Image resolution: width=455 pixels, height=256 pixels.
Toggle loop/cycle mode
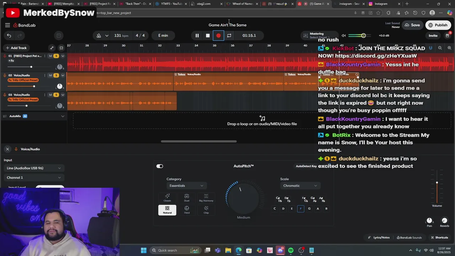(x=229, y=36)
